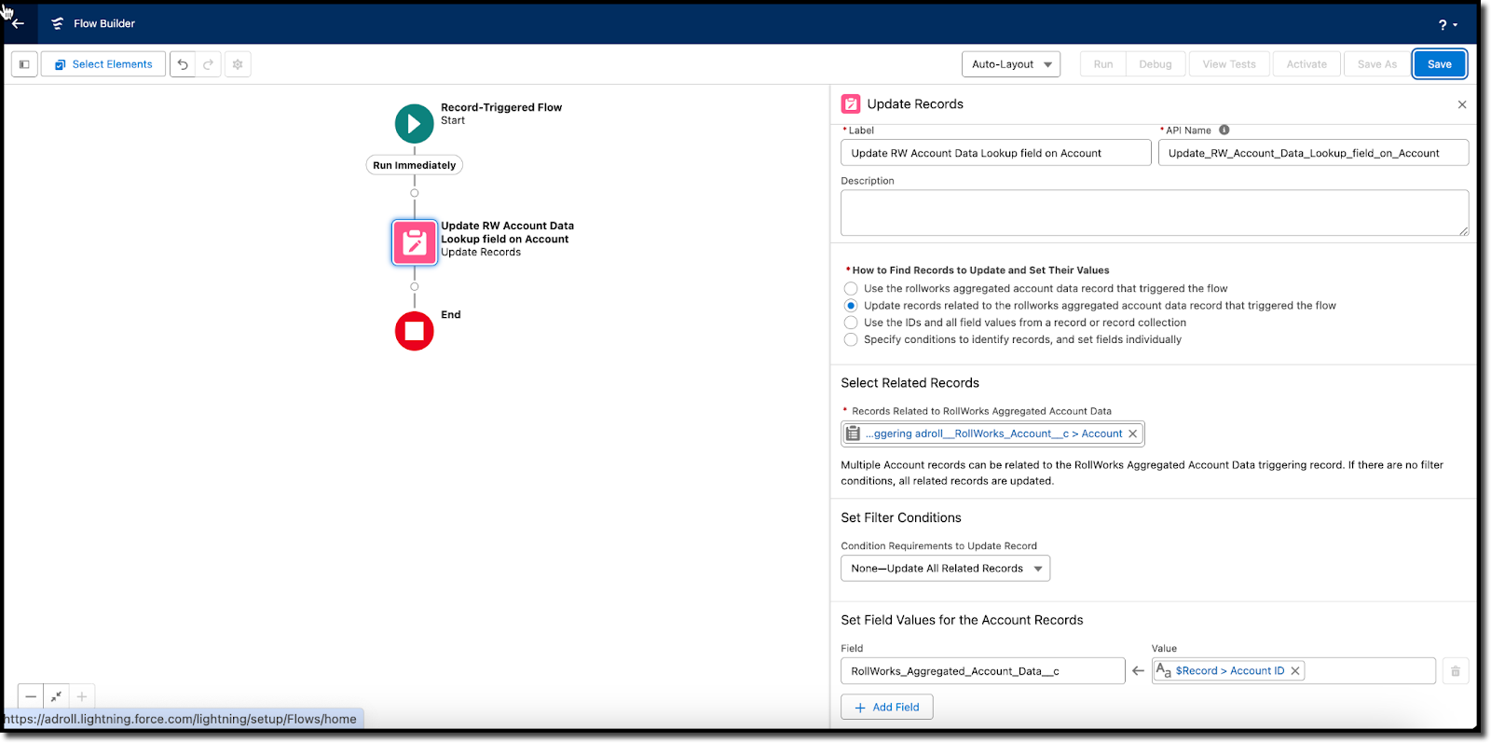
Task: Select 'Specify conditions to identify records' radio
Action: 851,339
